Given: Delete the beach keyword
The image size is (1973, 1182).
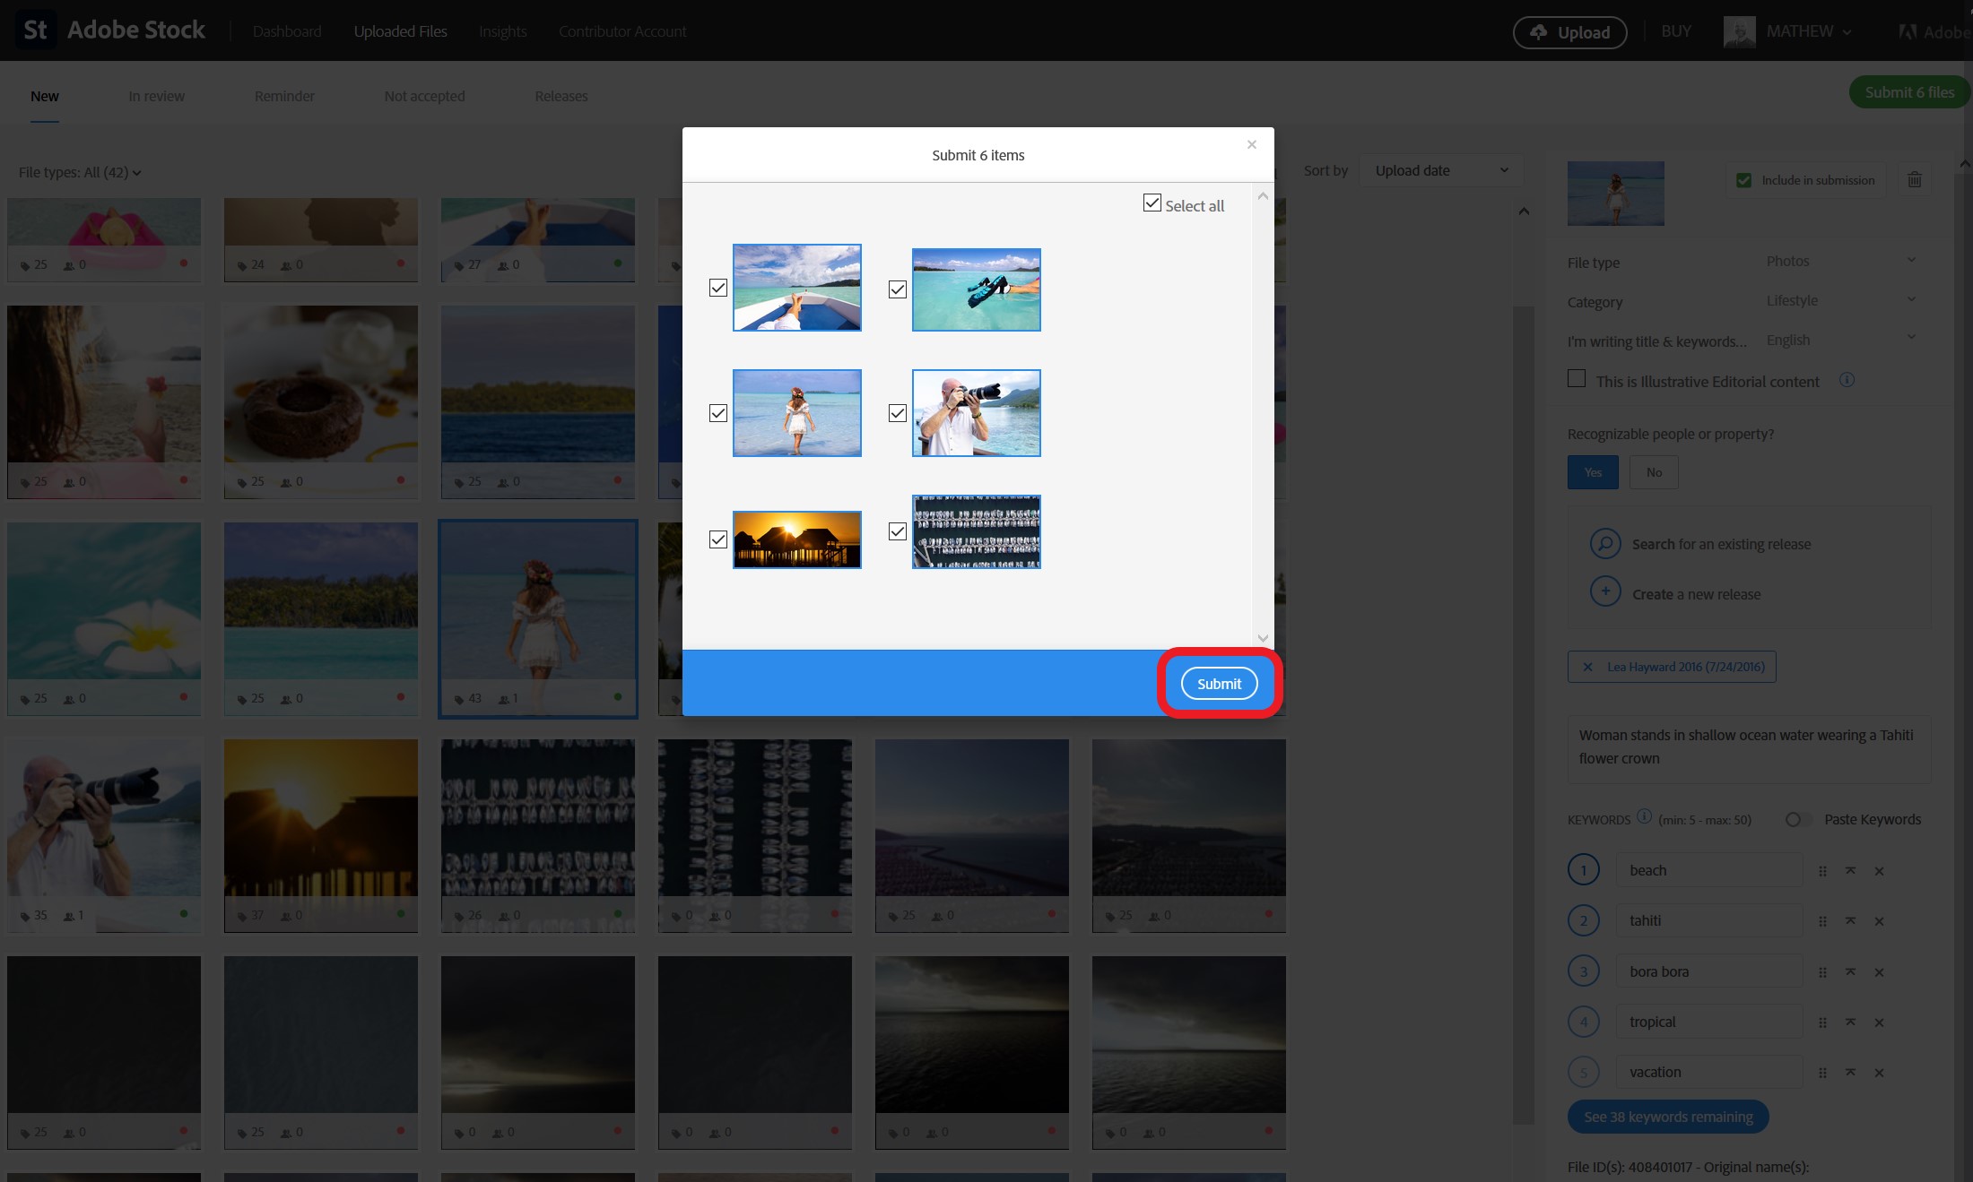Looking at the screenshot, I should pyautogui.click(x=1879, y=871).
